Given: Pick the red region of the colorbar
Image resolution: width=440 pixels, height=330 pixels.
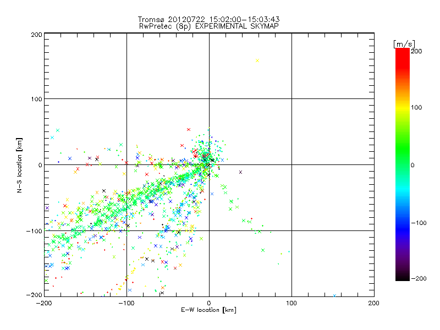Looking at the screenshot, I should [x=403, y=59].
